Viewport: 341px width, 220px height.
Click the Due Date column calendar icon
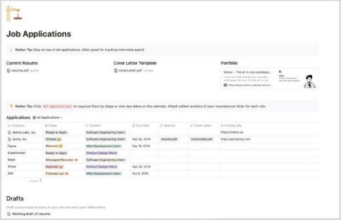point(133,126)
